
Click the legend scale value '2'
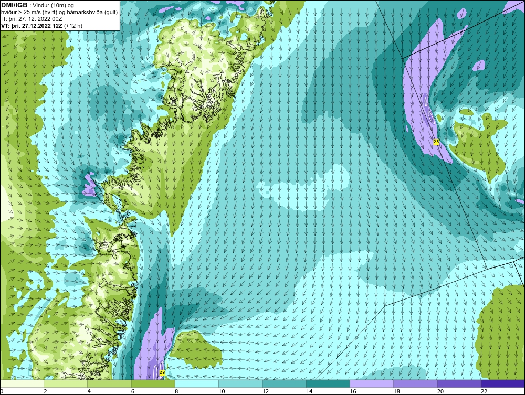click(x=45, y=392)
